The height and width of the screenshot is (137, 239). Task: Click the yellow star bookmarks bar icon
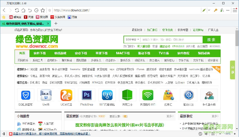pos(4,17)
